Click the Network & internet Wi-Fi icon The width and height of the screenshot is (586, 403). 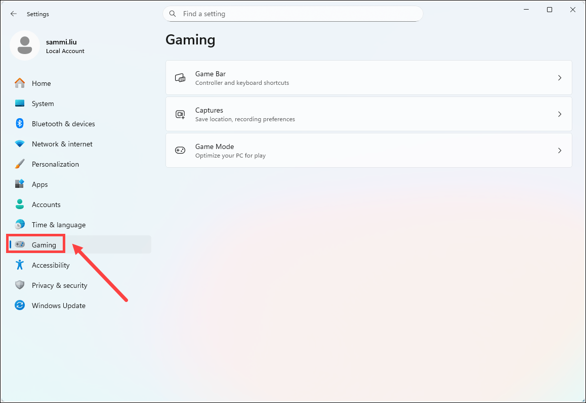tap(20, 144)
